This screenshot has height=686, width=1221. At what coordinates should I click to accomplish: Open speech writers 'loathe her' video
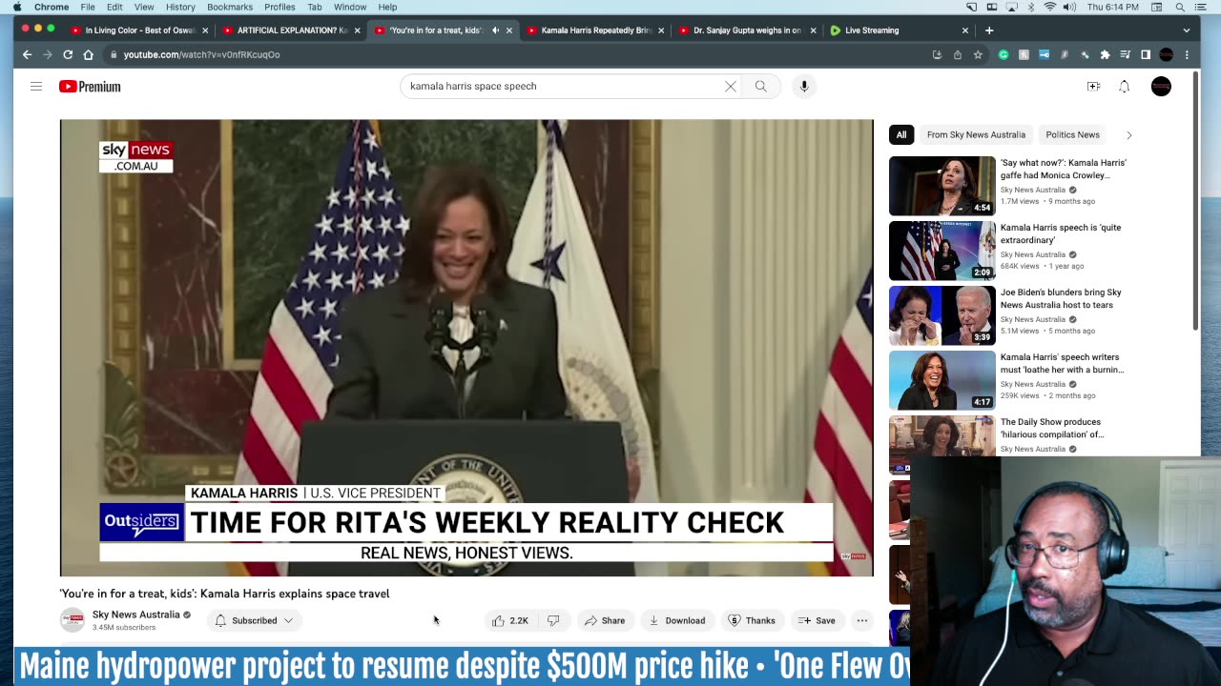1062,363
